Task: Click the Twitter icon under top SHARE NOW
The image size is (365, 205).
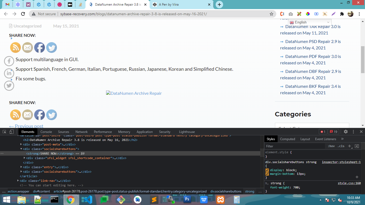Action: [52, 48]
